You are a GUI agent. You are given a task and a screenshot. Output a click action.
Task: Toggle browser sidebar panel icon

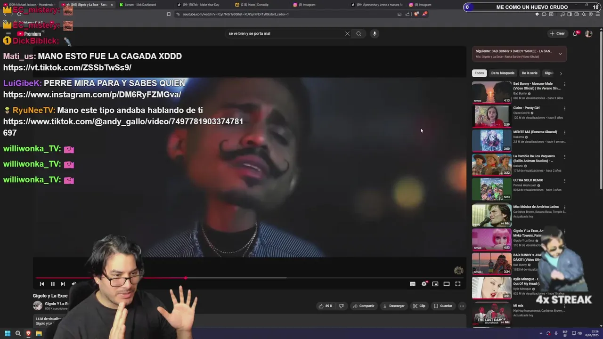tap(569, 14)
